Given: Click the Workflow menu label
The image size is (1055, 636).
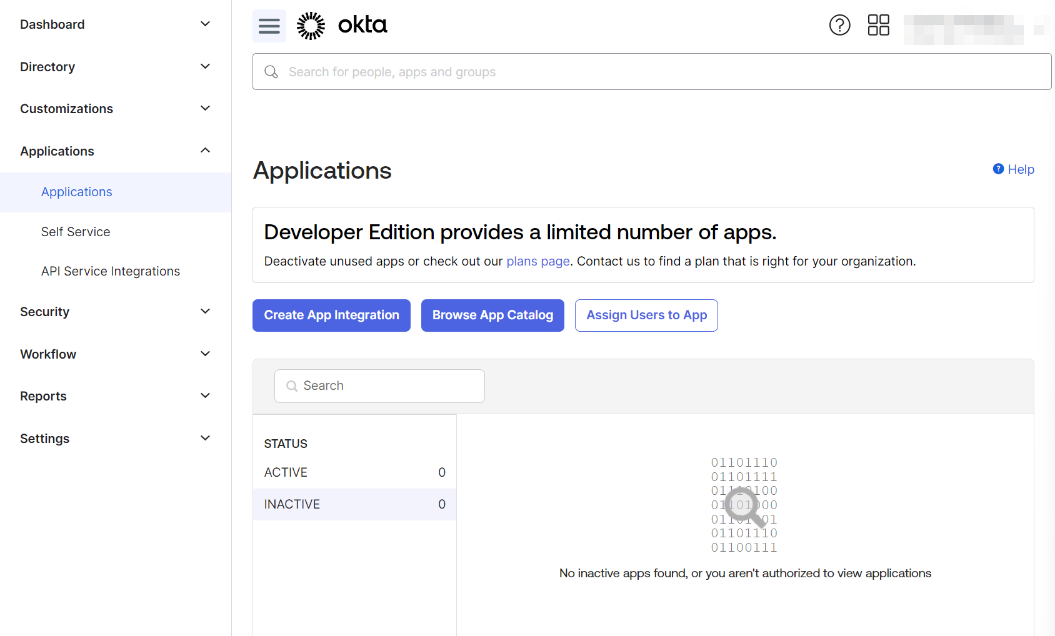Looking at the screenshot, I should 48,354.
